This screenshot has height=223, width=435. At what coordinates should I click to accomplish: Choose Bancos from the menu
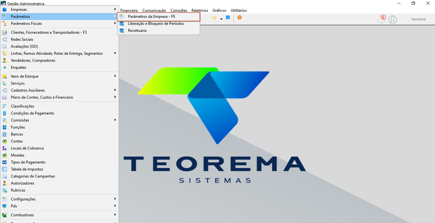tap(59, 134)
